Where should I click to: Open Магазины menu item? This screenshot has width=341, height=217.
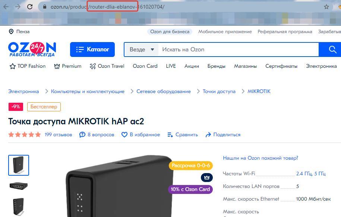coord(245,66)
